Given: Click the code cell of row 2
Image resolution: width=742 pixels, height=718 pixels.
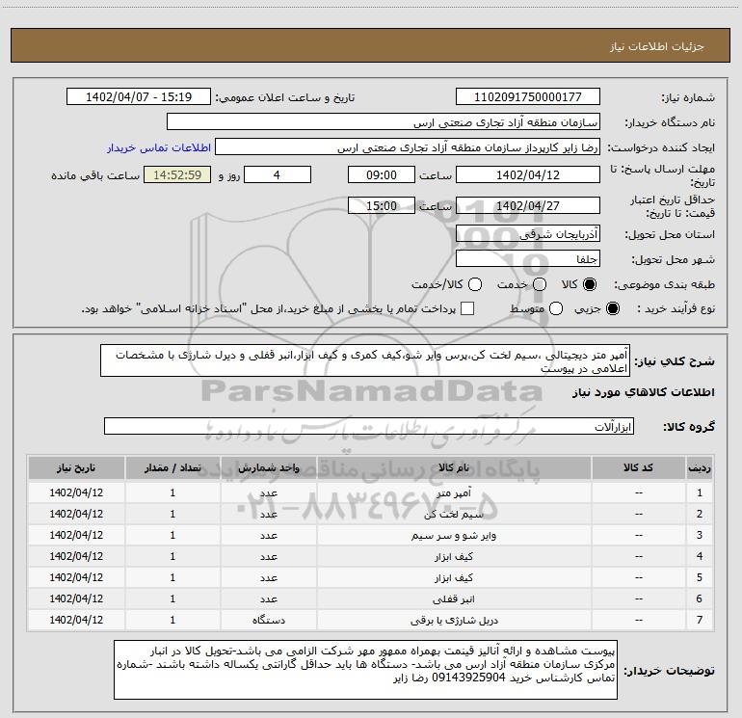Looking at the screenshot, I should pos(638,514).
